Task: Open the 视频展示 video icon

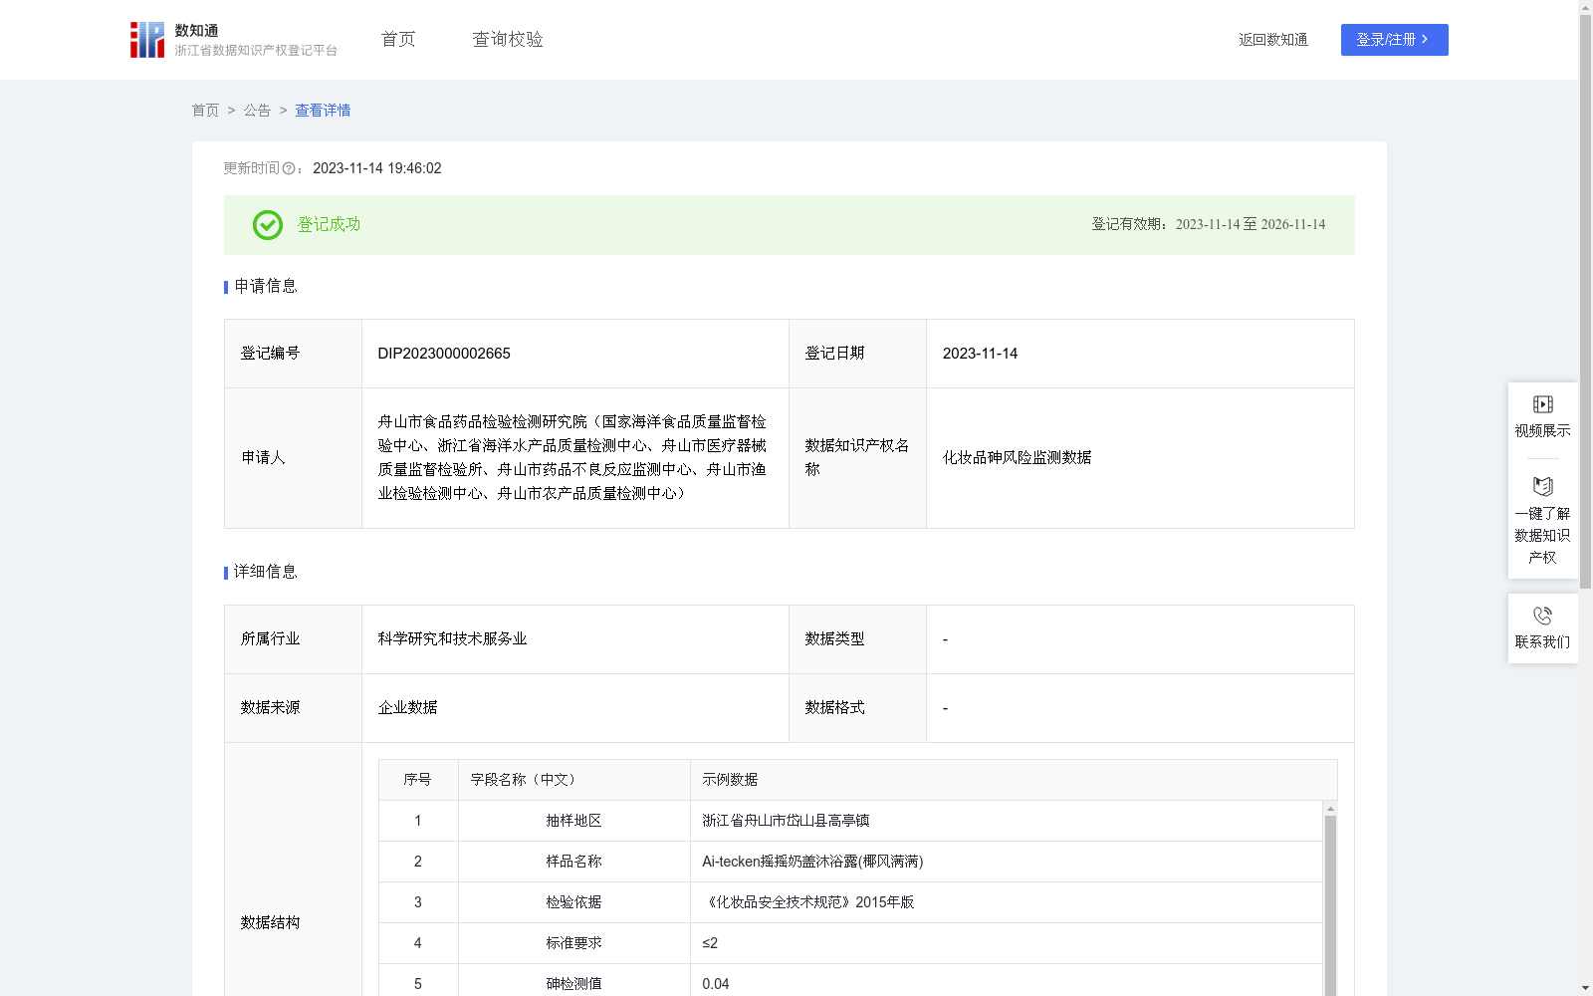Action: click(1542, 404)
